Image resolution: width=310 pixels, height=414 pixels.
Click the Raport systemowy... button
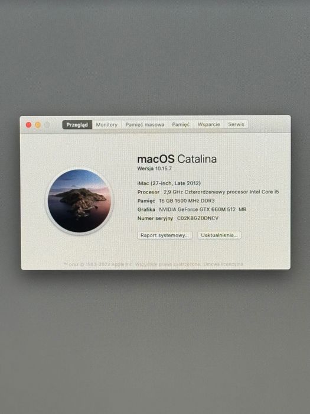point(165,235)
